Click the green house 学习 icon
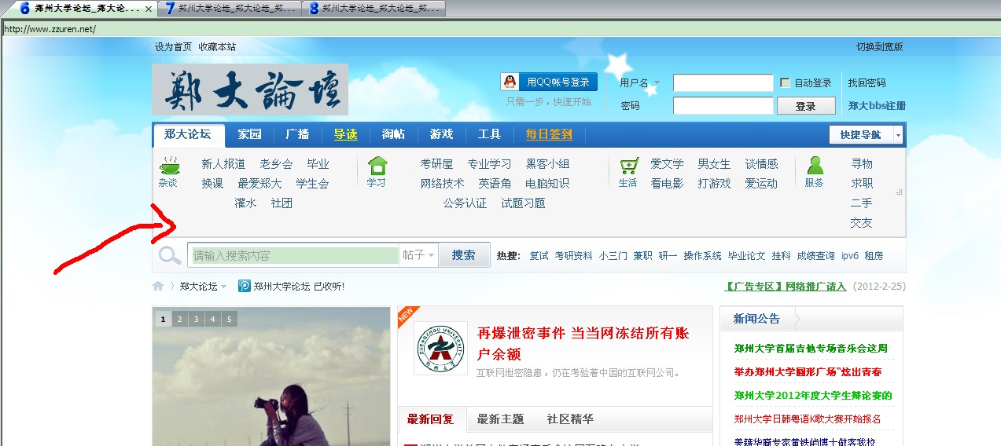 (x=377, y=166)
